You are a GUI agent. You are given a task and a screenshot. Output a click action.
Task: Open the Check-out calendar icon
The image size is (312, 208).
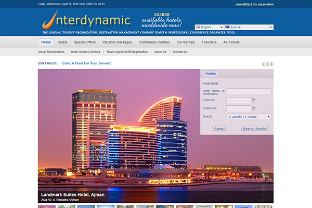tap(253, 108)
